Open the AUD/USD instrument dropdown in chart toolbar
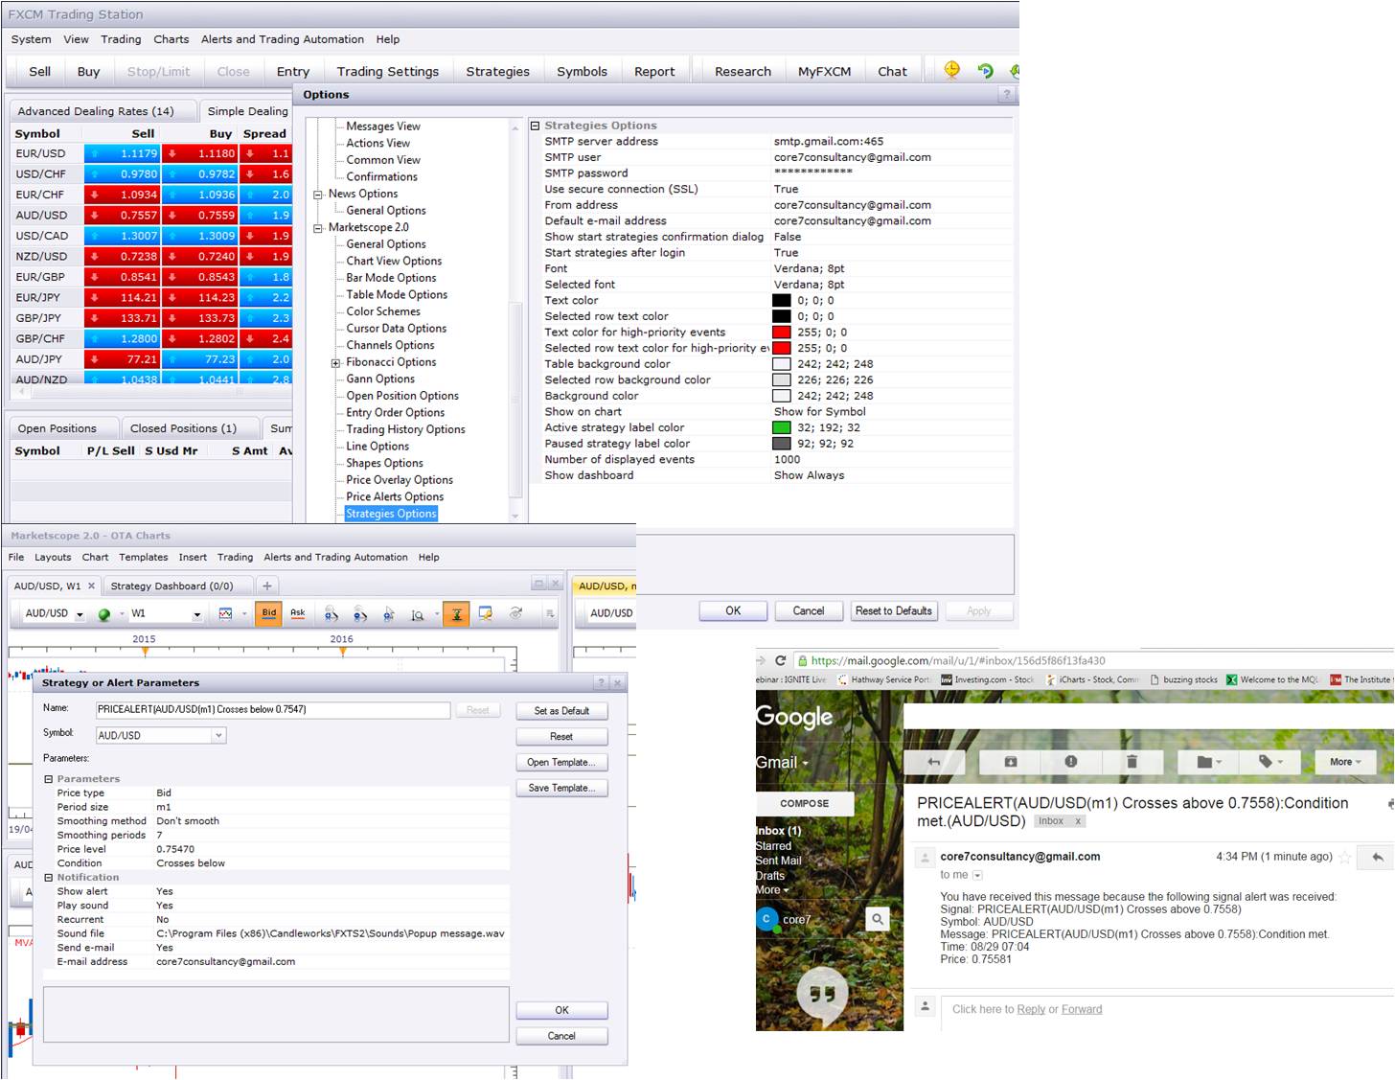 [80, 614]
